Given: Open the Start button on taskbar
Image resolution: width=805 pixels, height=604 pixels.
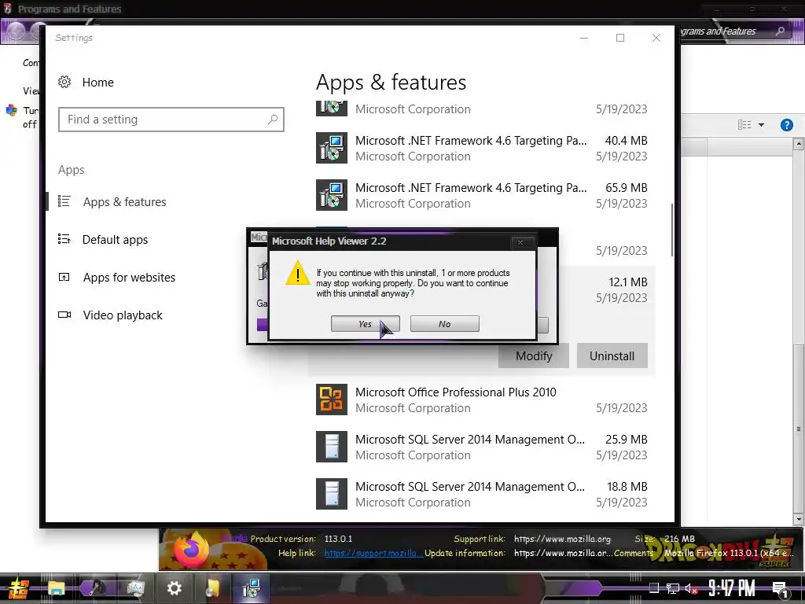Looking at the screenshot, I should pyautogui.click(x=17, y=588).
